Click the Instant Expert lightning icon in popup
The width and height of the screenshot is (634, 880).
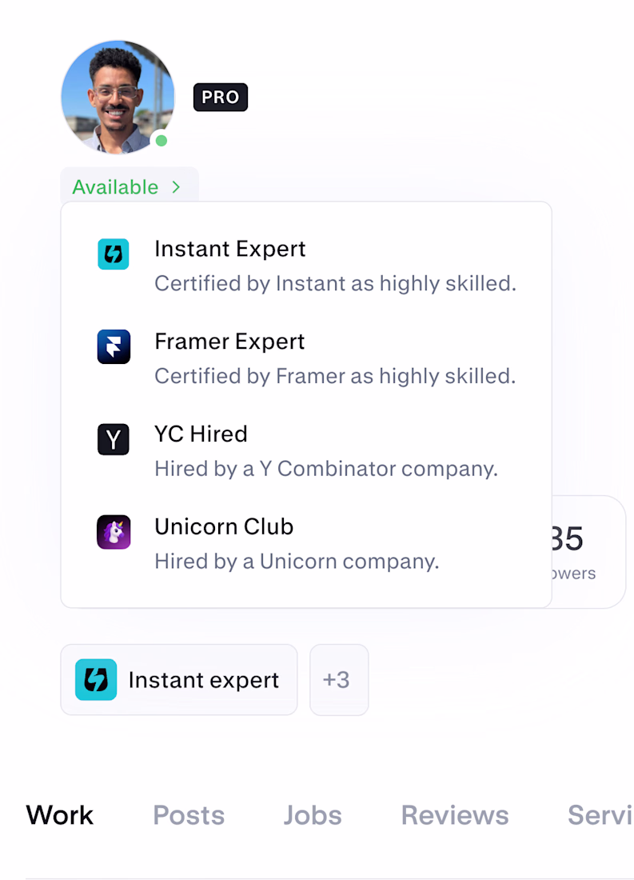[114, 254]
